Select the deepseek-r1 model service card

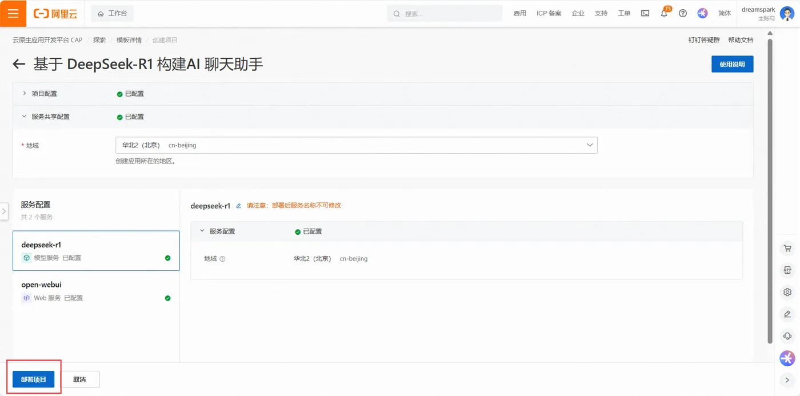96,250
